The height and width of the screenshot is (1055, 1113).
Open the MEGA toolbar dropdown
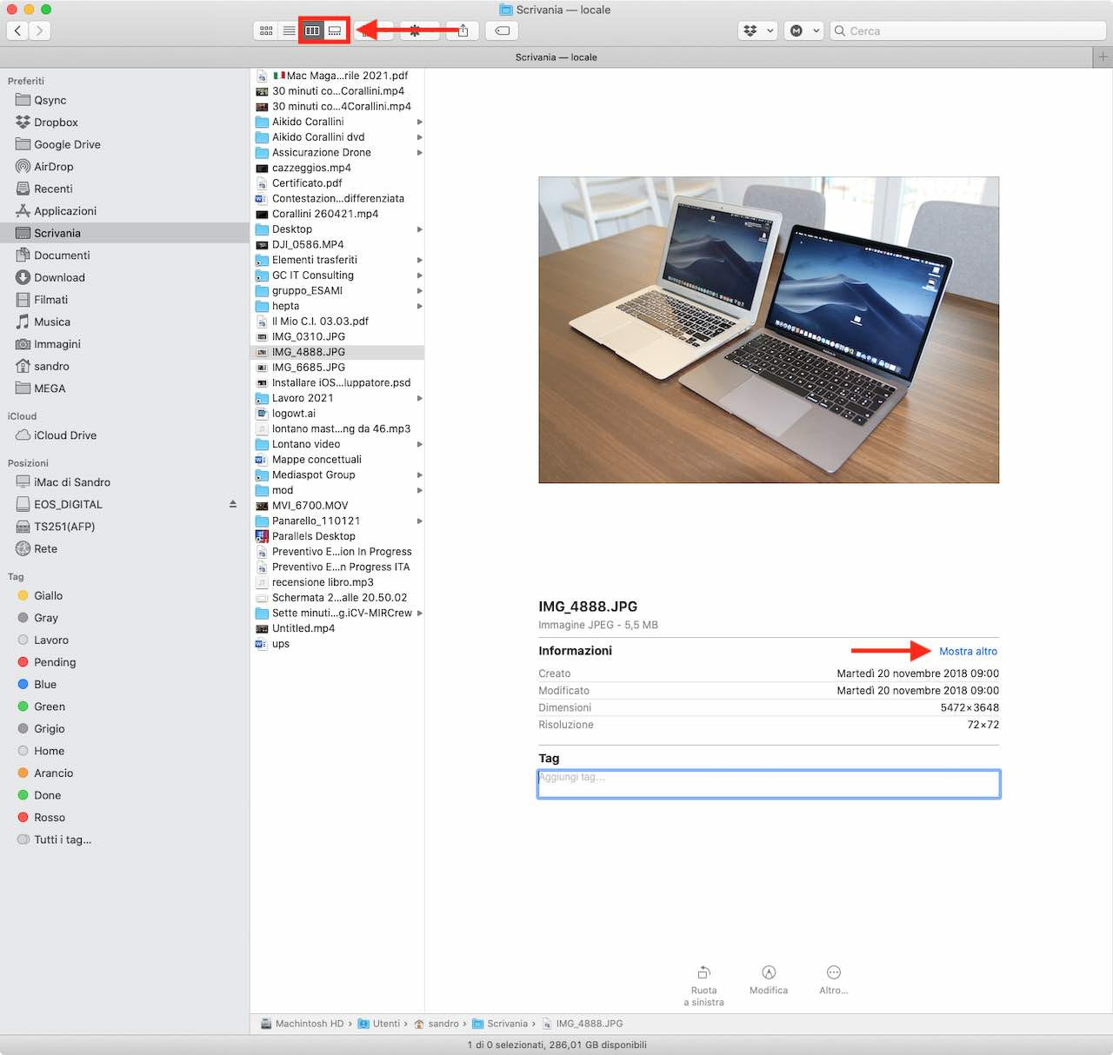point(804,30)
